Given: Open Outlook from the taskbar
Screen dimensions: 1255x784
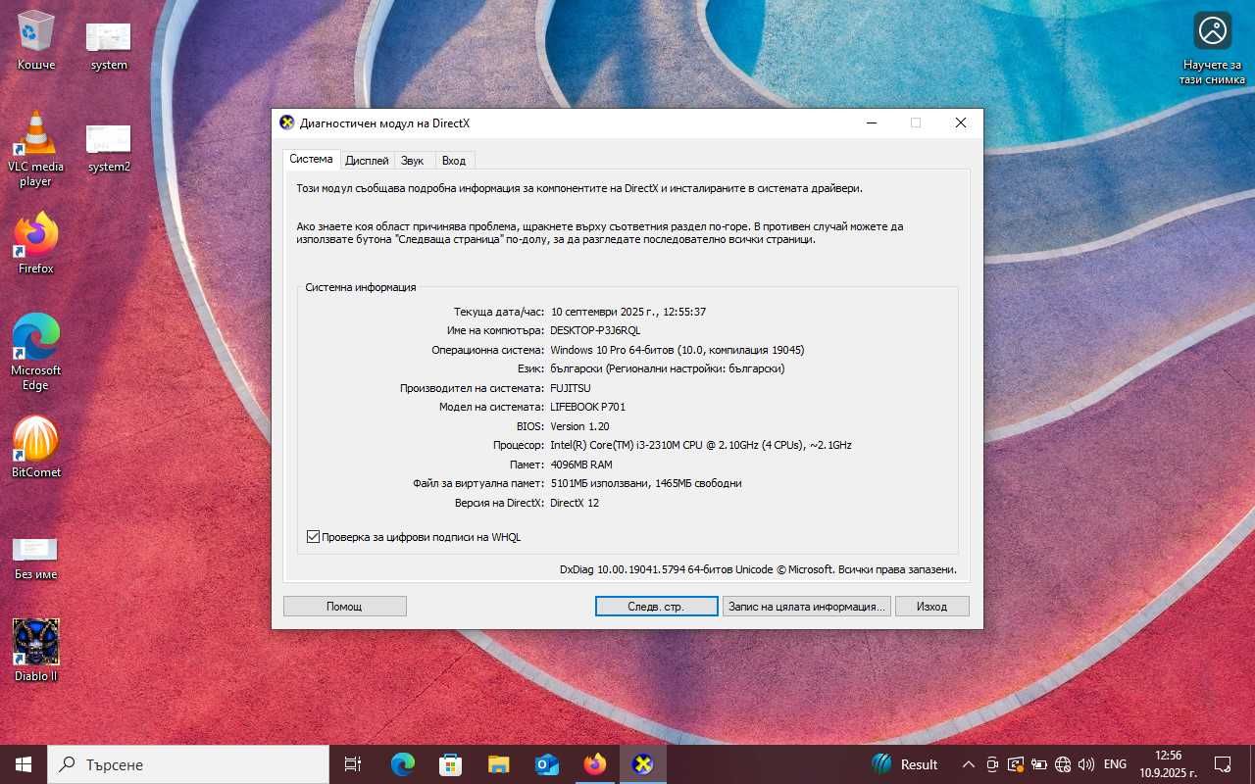Looking at the screenshot, I should point(547,764).
